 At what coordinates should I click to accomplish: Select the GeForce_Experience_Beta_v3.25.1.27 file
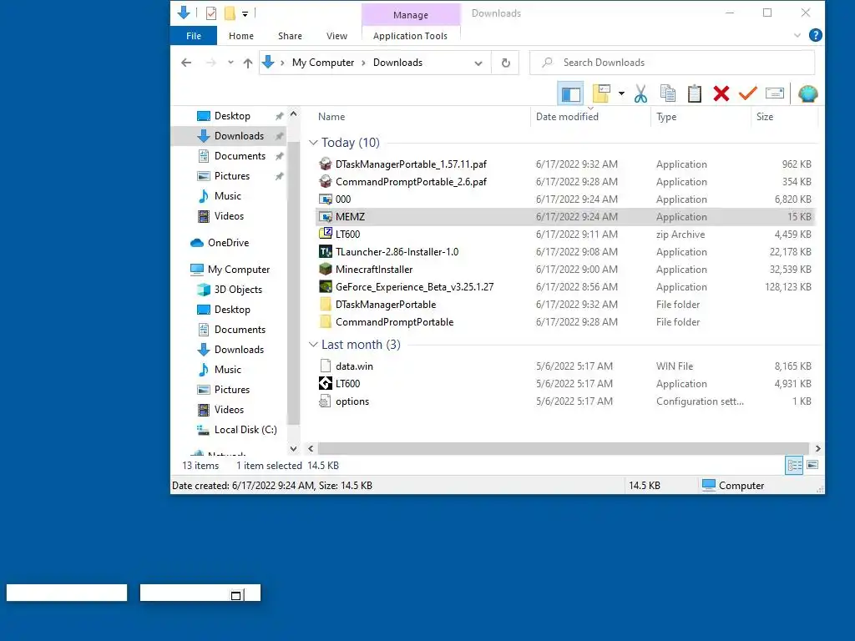click(x=565, y=287)
